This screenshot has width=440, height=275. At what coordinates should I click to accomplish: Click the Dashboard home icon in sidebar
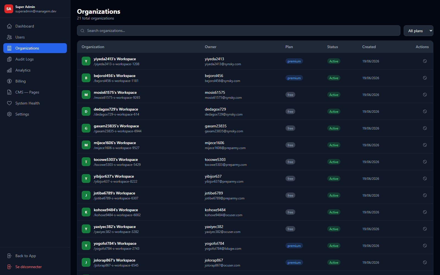coord(9,26)
